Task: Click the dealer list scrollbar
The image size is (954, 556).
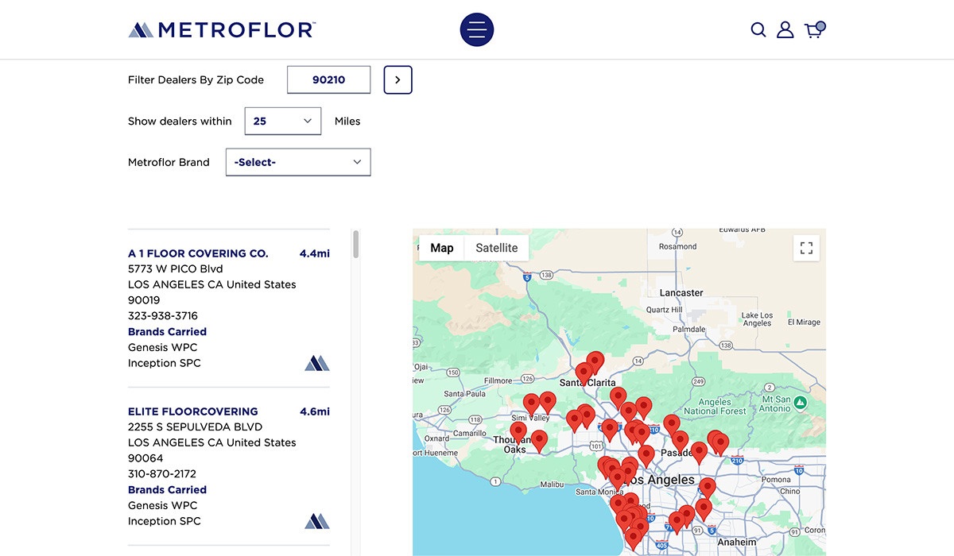Action: (x=355, y=245)
